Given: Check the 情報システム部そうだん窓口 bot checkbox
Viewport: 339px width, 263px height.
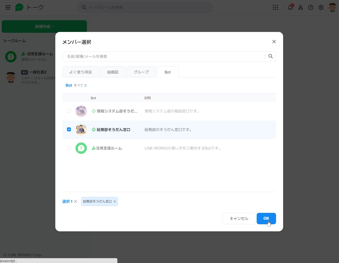Looking at the screenshot, I should pyautogui.click(x=69, y=111).
